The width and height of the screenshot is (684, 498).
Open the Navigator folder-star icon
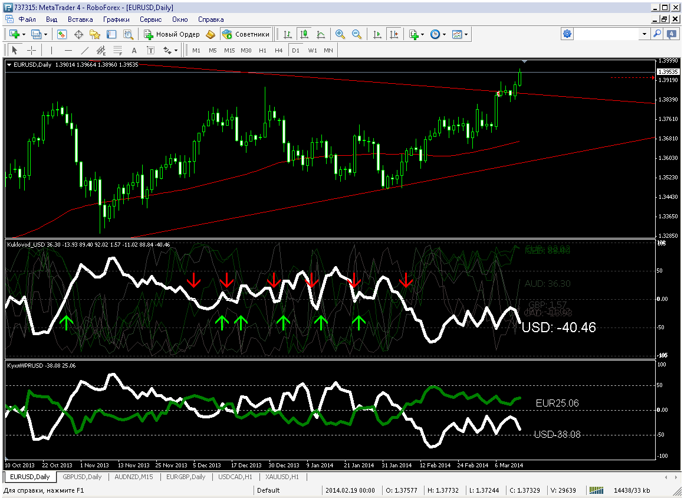pos(95,34)
